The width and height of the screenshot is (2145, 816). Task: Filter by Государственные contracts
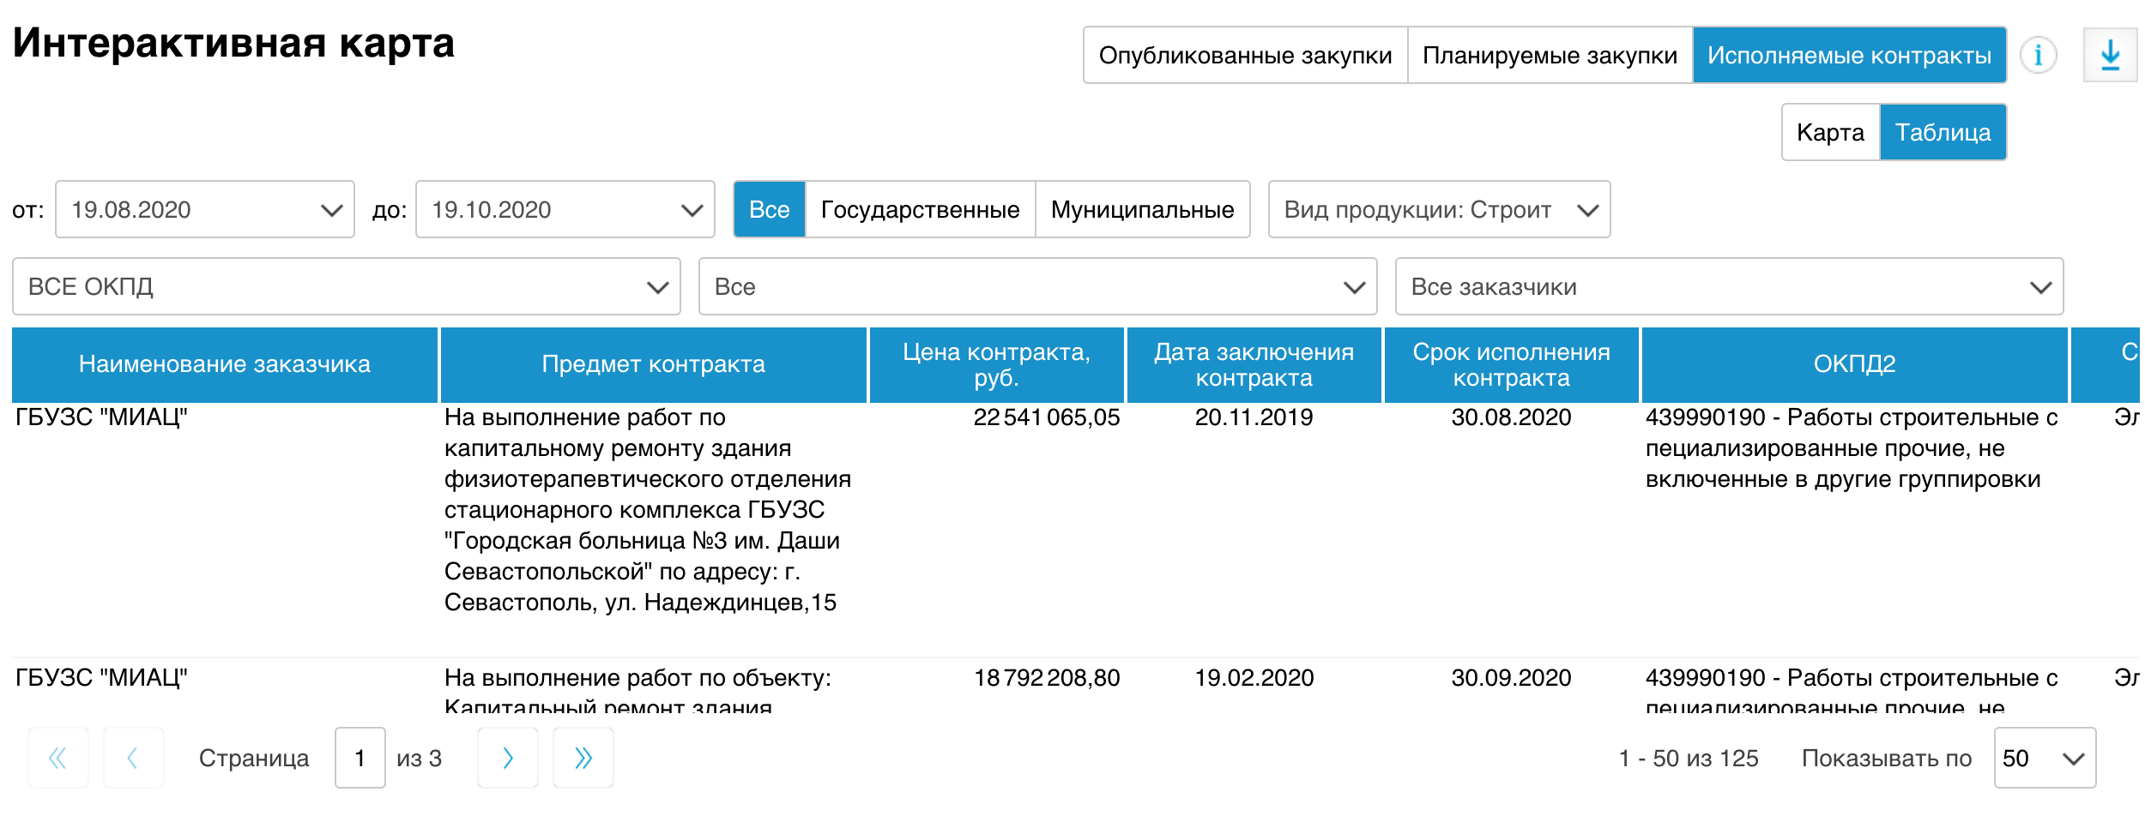[x=920, y=209]
